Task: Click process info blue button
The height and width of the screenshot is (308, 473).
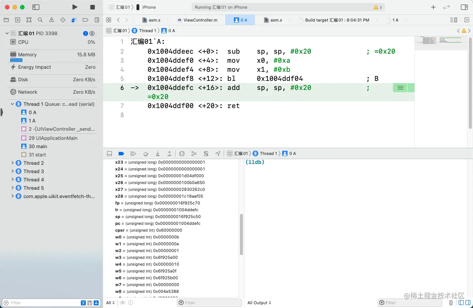Action: [85, 33]
